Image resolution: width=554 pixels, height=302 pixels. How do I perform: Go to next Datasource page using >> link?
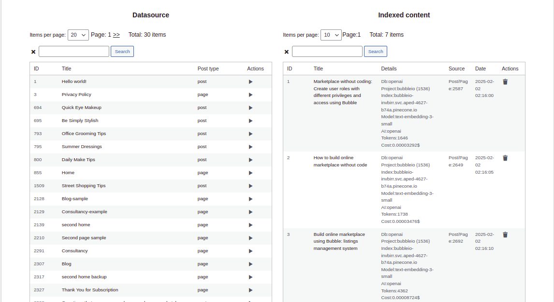pyautogui.click(x=117, y=35)
